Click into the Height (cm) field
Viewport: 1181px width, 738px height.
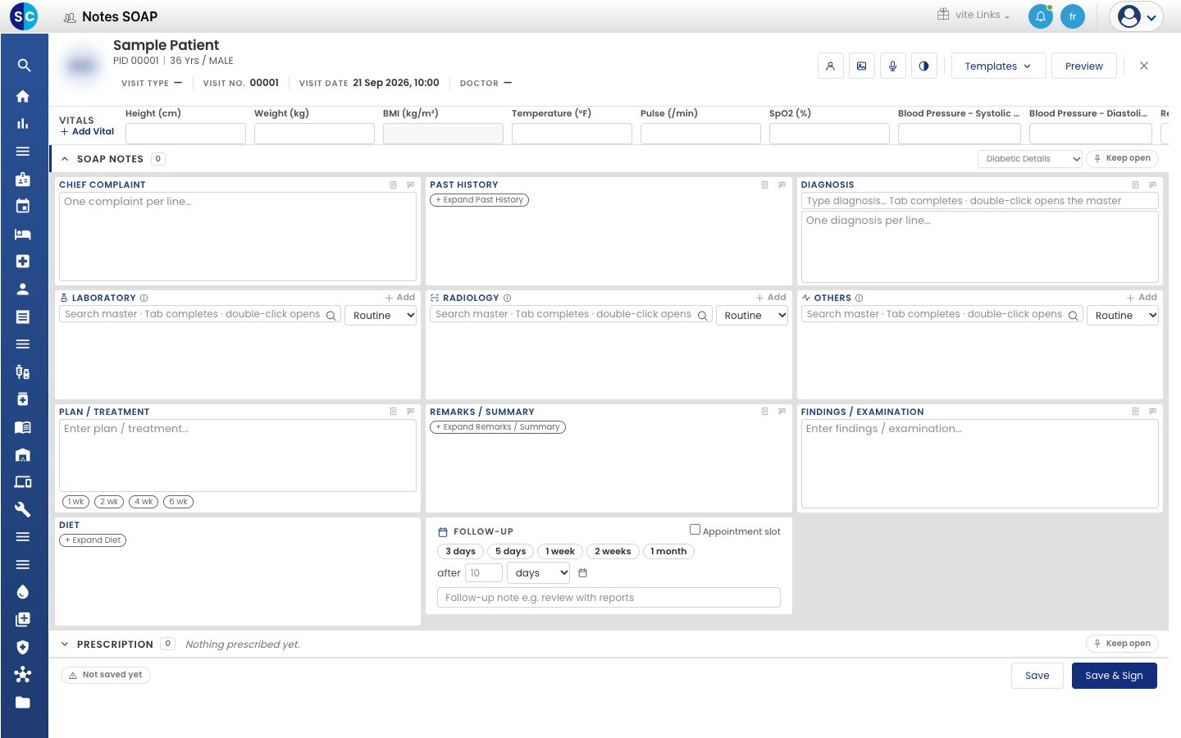point(185,134)
